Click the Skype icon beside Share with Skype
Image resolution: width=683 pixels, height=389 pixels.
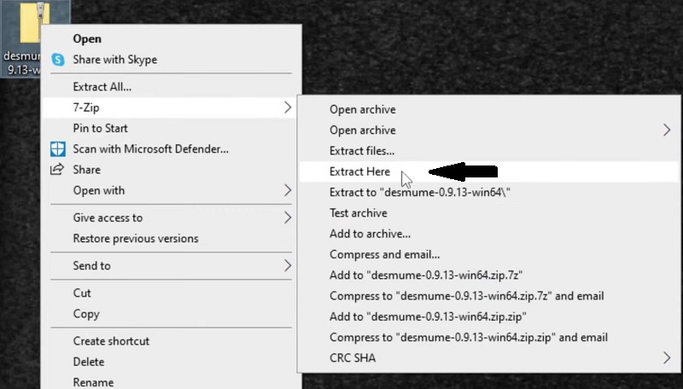coord(58,60)
